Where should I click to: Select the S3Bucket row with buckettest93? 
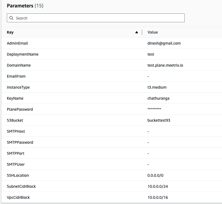(x=15, y=120)
